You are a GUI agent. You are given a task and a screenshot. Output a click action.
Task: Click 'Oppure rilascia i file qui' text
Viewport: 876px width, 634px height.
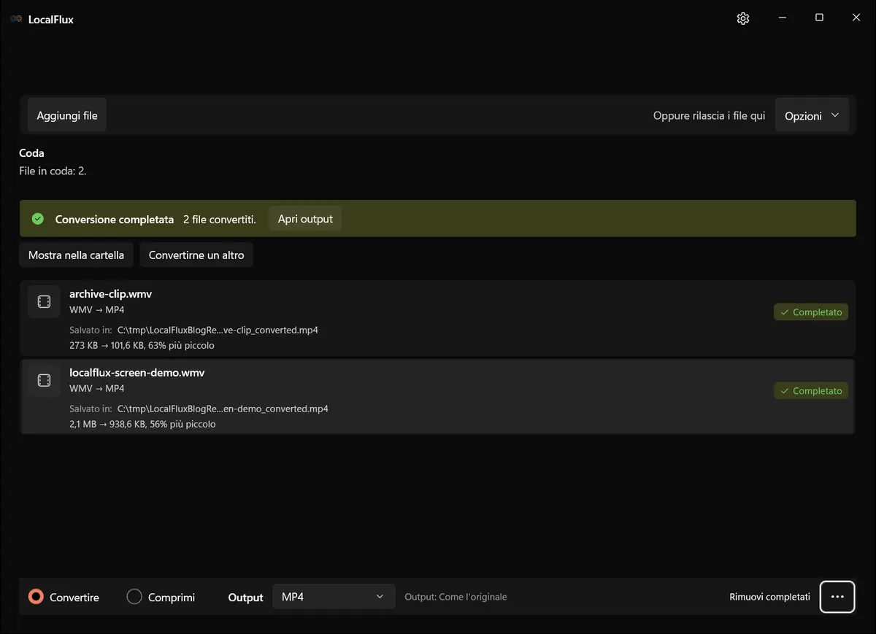(710, 116)
